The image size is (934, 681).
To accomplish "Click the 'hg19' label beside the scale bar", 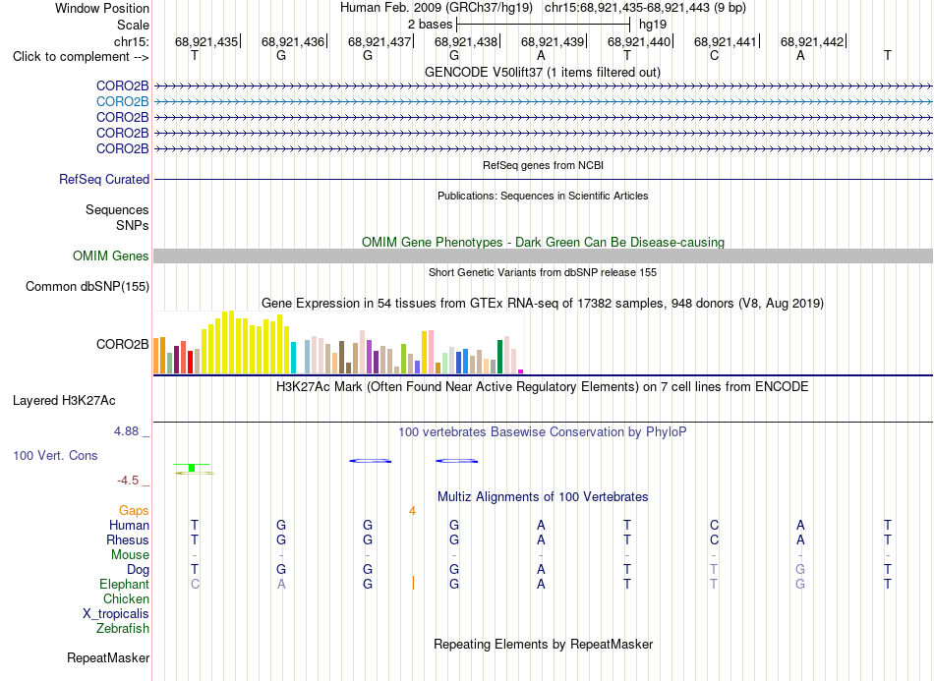I will [x=652, y=25].
